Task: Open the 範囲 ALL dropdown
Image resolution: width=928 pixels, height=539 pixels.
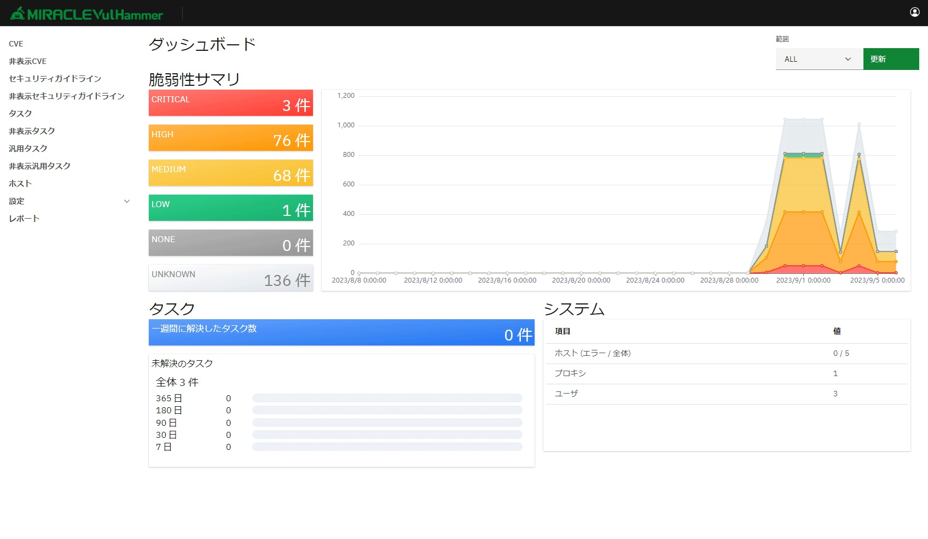Action: 819,59
